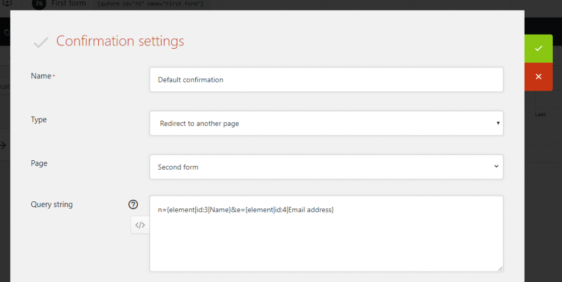
Task: Click the First form title in header
Action: click(x=69, y=3)
